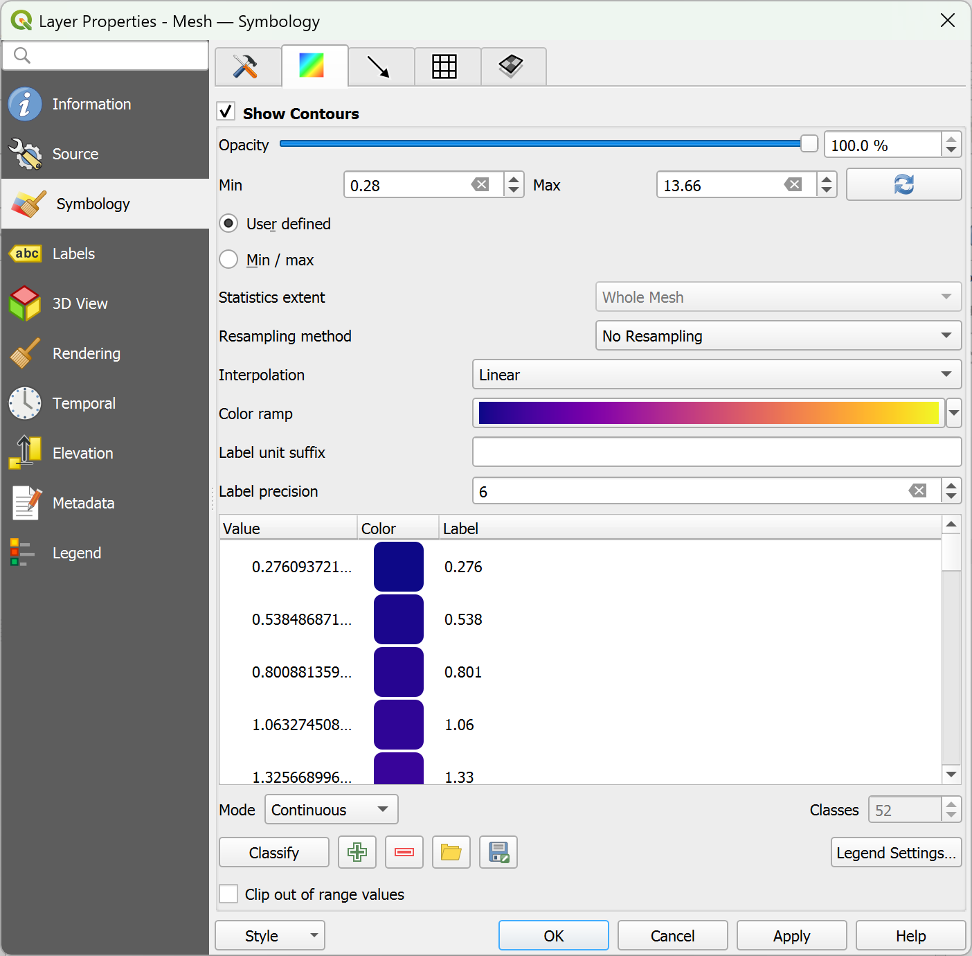Open the Legend page
The height and width of the screenshot is (956, 972).
[105, 553]
